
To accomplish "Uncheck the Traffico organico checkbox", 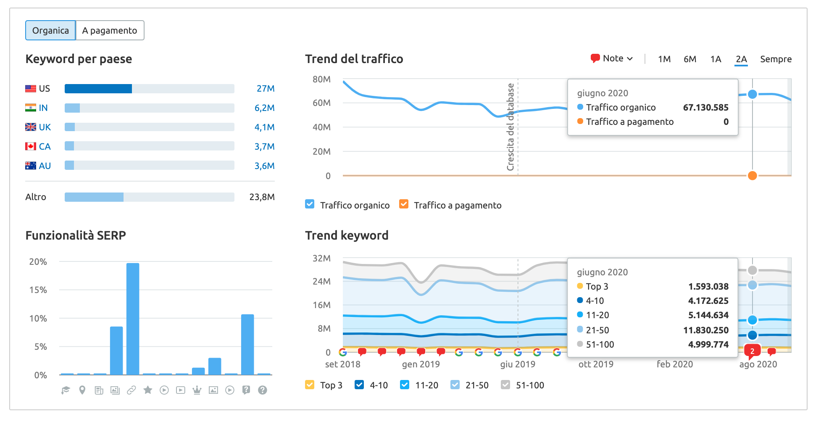I will (x=310, y=205).
